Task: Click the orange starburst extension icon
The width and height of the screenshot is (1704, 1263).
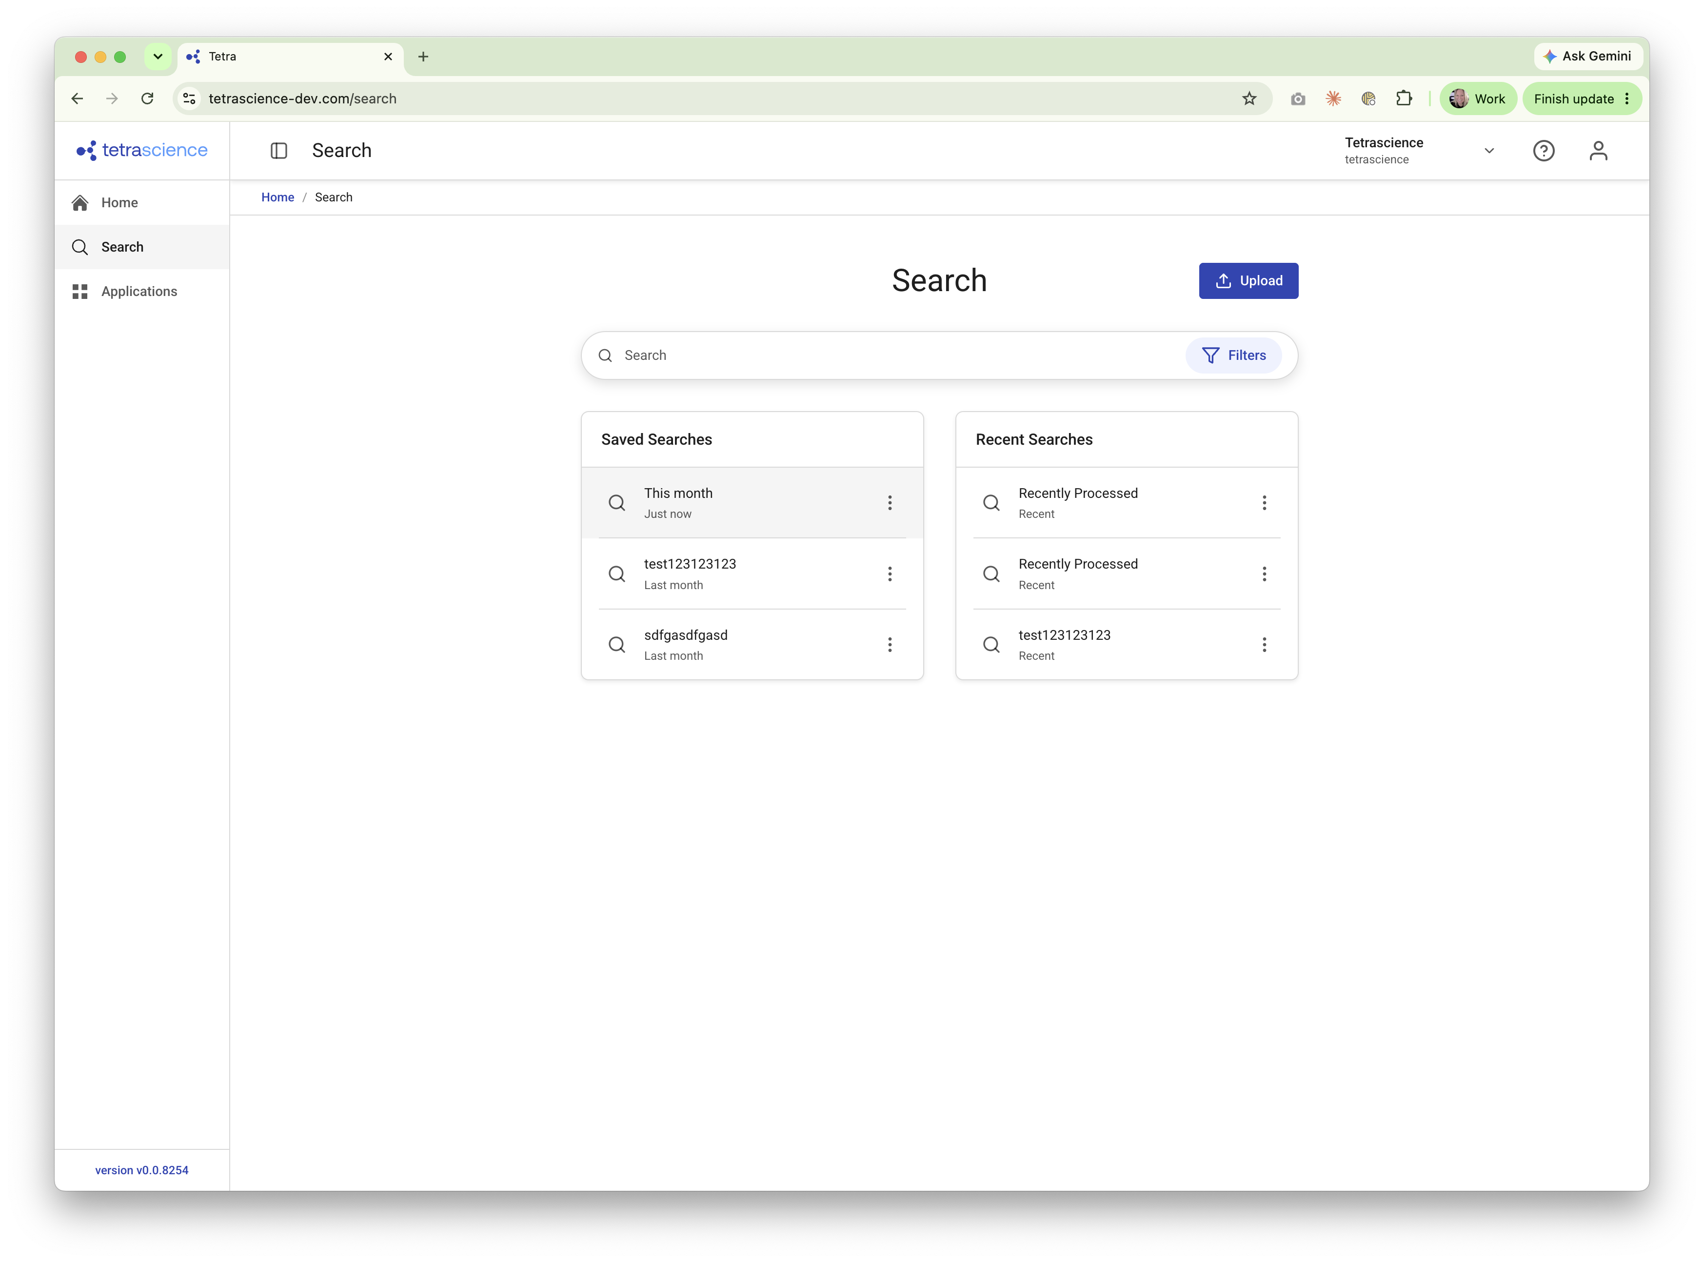Action: 1332,99
